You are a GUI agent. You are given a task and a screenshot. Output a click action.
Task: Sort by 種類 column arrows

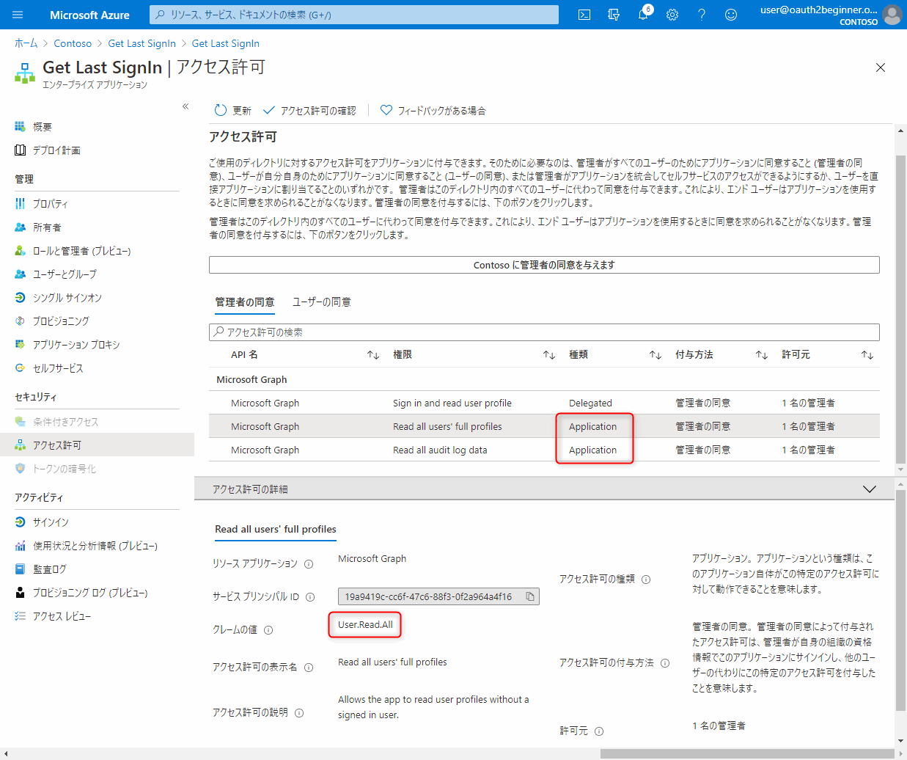(x=656, y=355)
